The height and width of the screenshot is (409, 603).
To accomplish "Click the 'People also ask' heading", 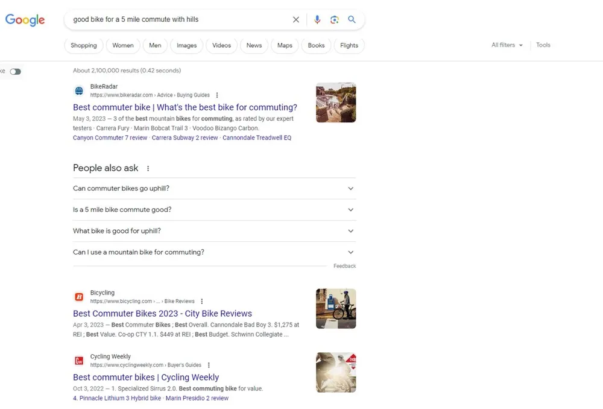I will pos(106,168).
